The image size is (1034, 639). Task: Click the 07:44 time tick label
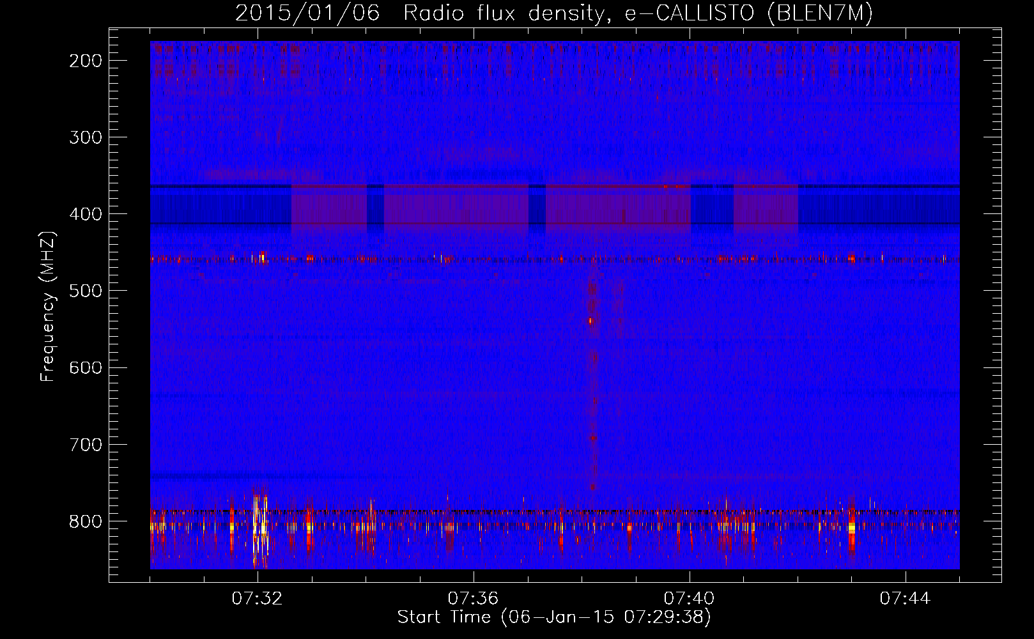pyautogui.click(x=905, y=599)
